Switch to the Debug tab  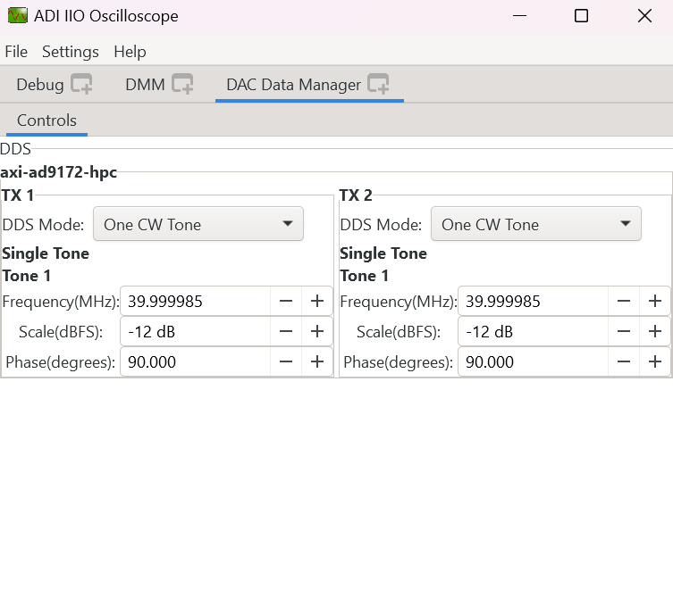click(40, 85)
